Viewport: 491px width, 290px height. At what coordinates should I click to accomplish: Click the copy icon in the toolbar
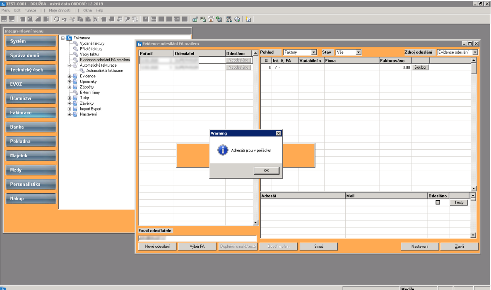point(80,19)
